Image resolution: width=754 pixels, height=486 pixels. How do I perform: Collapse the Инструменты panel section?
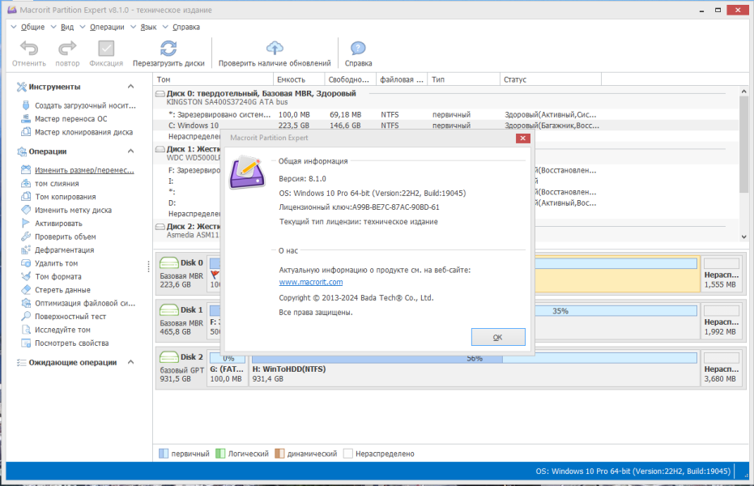131,87
